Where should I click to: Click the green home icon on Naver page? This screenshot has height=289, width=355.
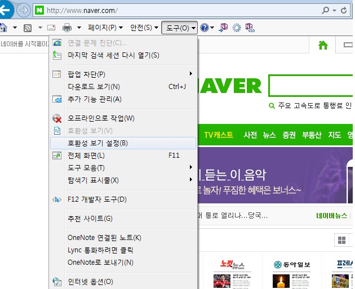323,46
